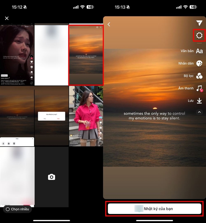
Task: Select the blurred white thumbnail in top row
Action: (51, 55)
